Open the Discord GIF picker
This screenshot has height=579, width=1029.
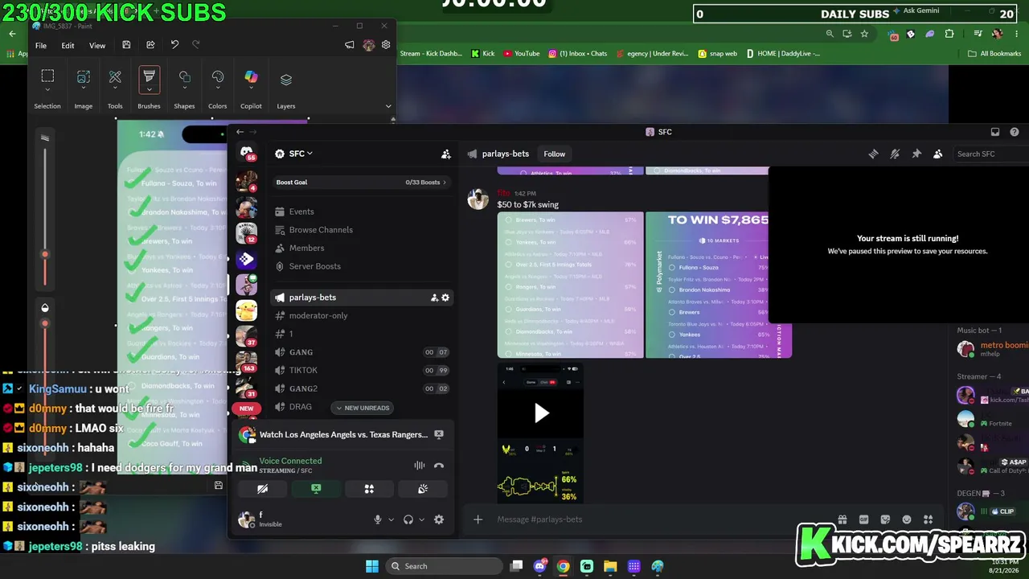tap(863, 519)
